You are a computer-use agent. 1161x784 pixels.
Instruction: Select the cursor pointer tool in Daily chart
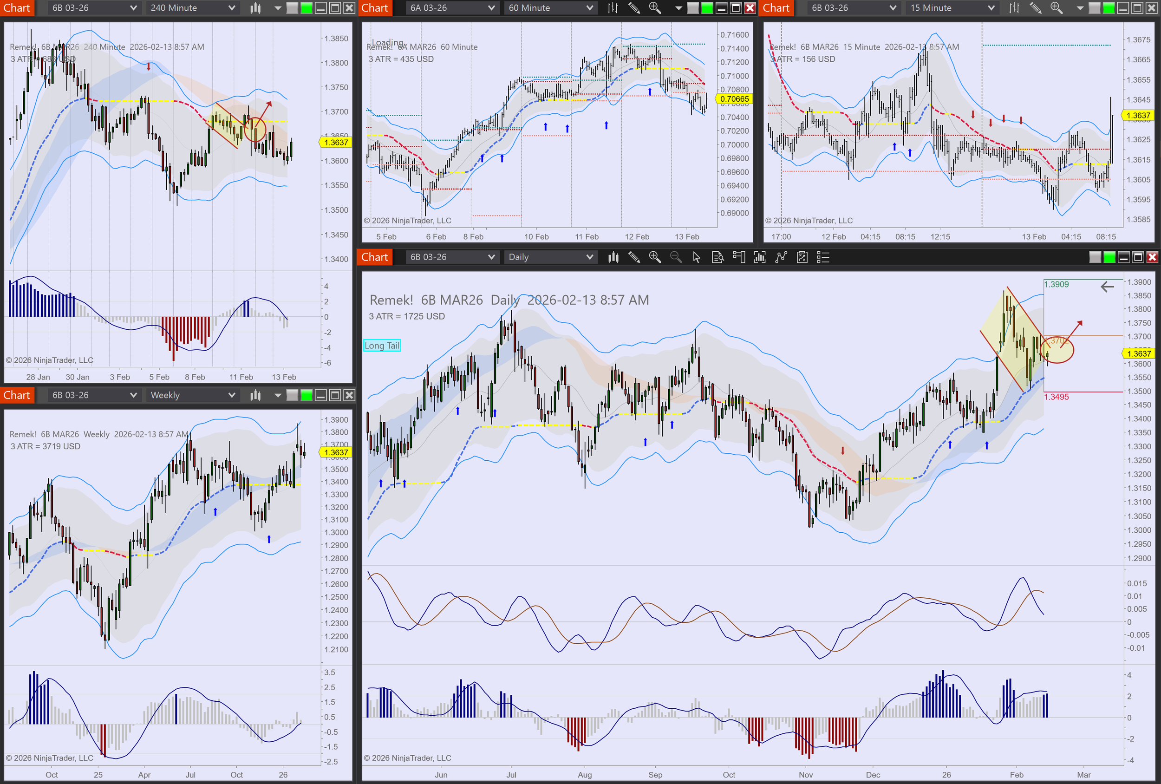697,257
